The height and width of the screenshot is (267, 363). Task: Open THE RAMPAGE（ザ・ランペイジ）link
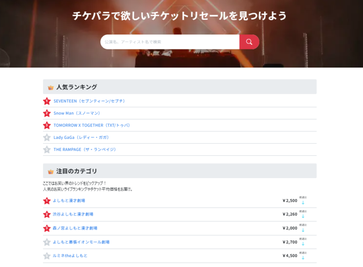tap(84, 150)
